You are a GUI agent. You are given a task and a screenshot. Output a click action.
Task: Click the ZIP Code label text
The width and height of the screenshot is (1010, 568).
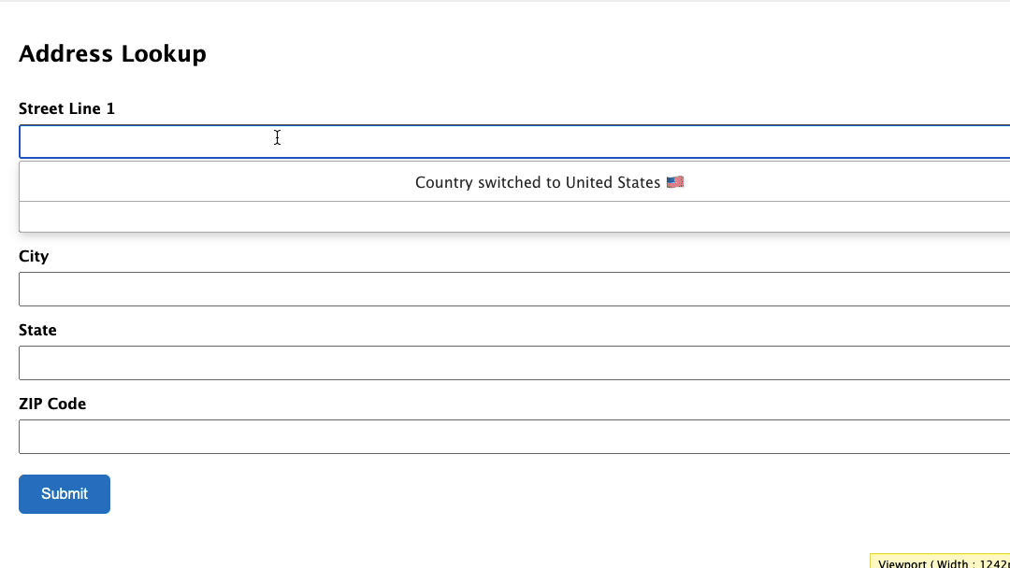click(x=52, y=404)
